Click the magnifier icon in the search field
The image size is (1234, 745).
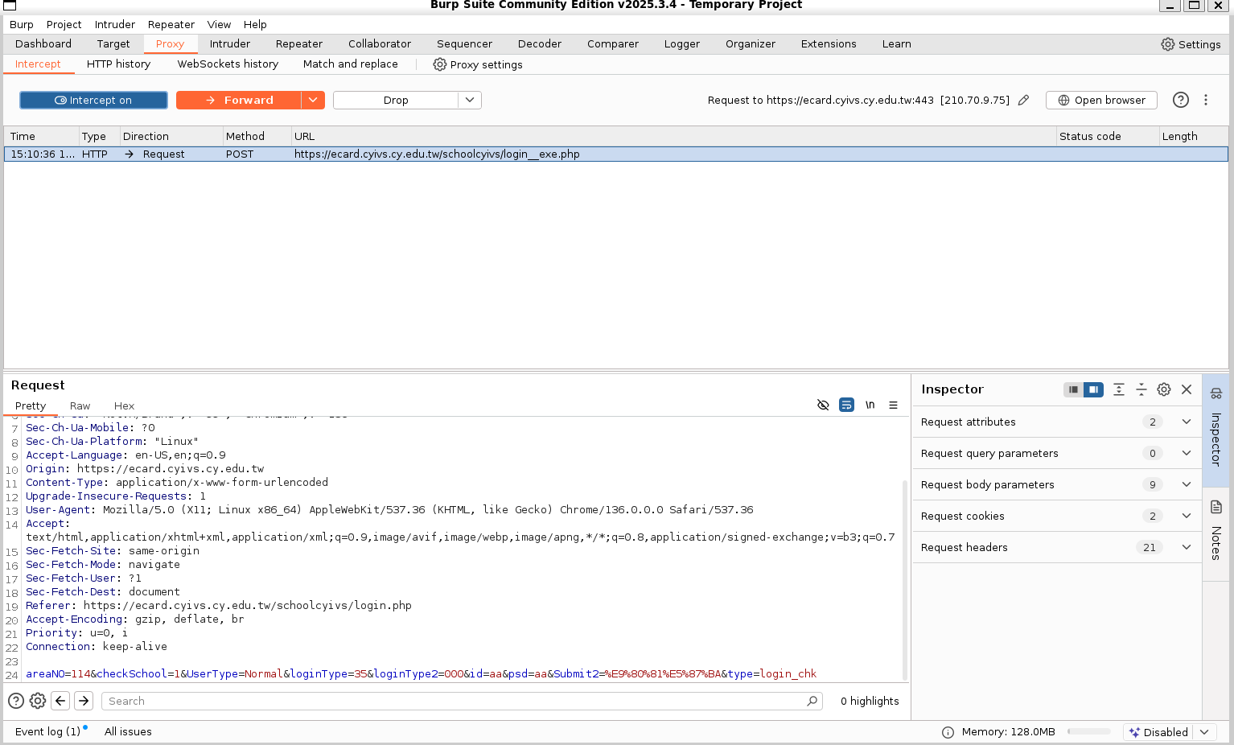(812, 701)
